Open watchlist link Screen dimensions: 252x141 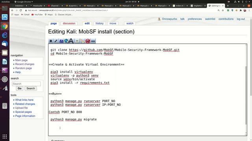click(x=210, y=19)
